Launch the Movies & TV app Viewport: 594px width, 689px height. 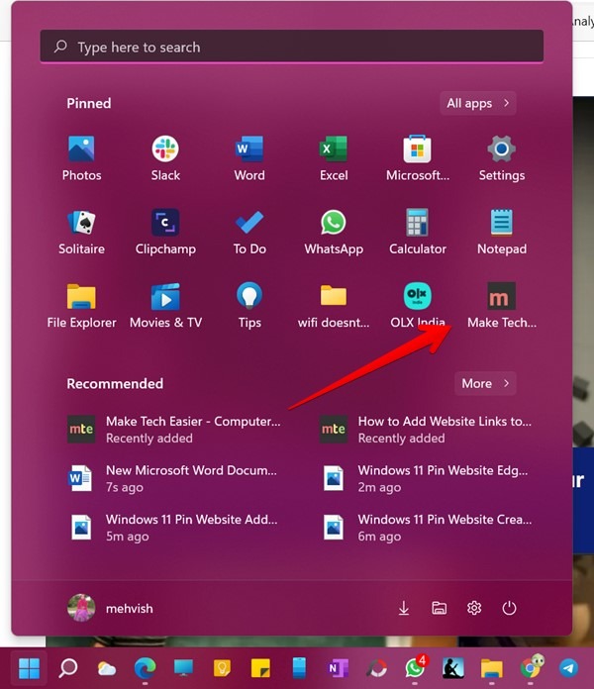point(165,305)
